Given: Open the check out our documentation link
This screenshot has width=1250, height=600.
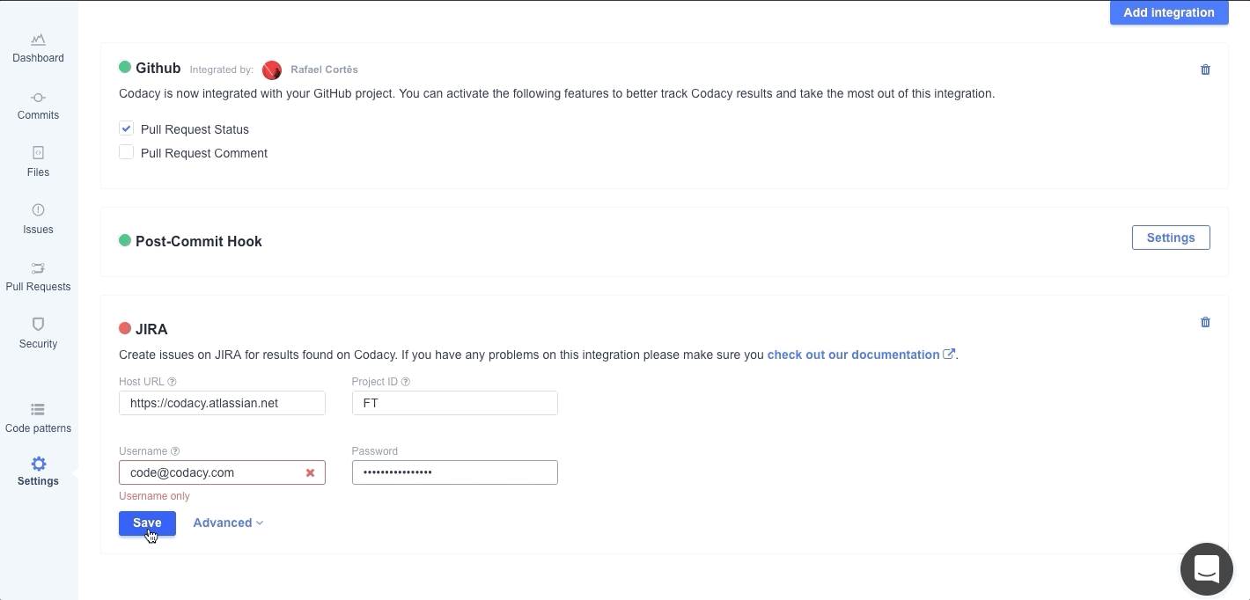Looking at the screenshot, I should tap(854, 355).
